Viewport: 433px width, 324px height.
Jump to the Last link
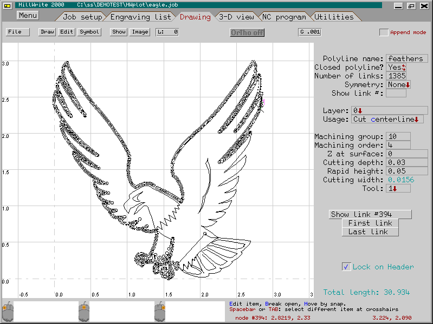point(370,232)
